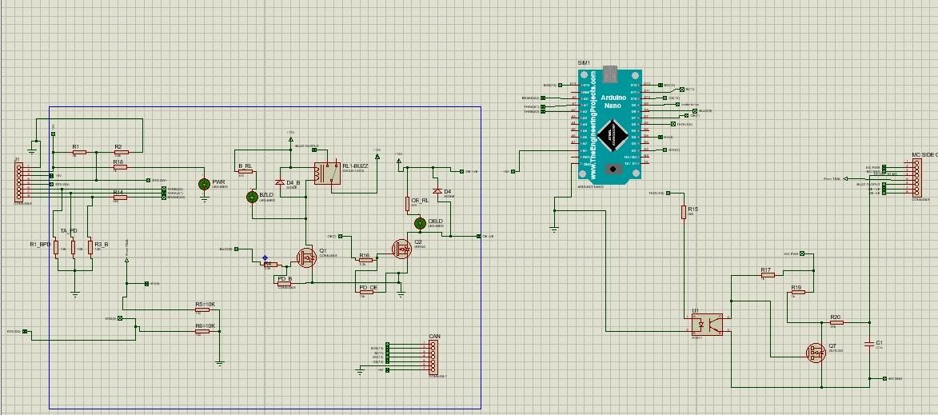This screenshot has width=938, height=415.
Task: Select resistor B_RL
Action: coord(245,172)
